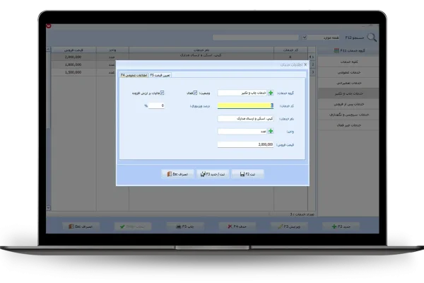Click the unit column header in table
This screenshot has height=283, width=424.
pos(112,50)
